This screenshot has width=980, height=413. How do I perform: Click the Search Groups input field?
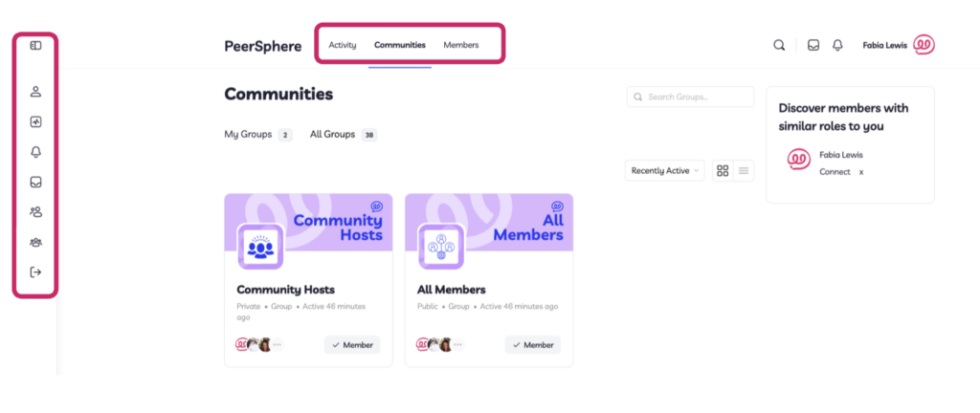[x=690, y=97]
